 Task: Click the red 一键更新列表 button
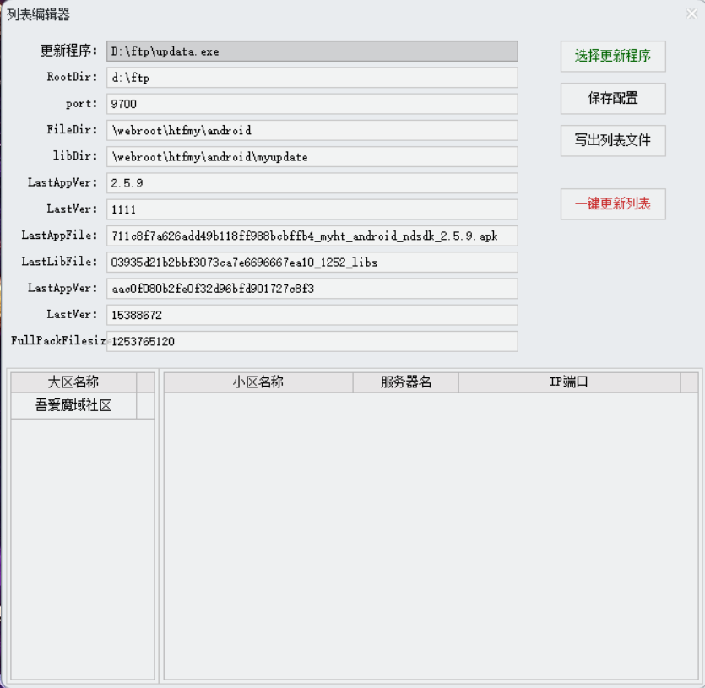613,204
